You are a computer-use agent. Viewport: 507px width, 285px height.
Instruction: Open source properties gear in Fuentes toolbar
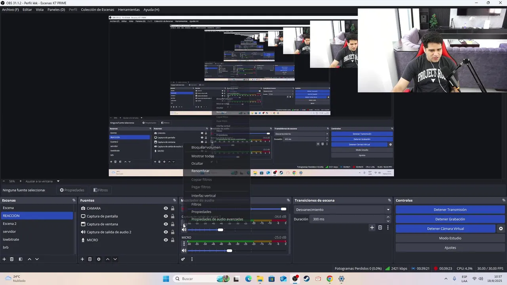coord(99,259)
